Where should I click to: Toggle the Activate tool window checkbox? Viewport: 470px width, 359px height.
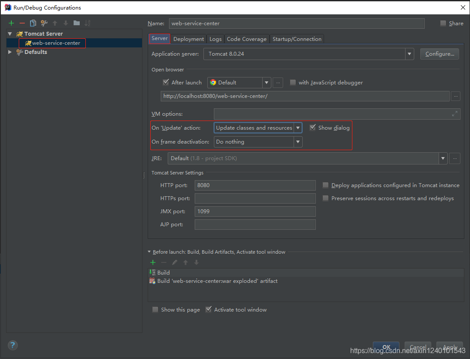coord(208,309)
